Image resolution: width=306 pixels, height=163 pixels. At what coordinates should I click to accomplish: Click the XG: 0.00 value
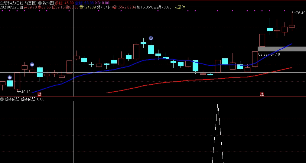[x=102, y=3]
